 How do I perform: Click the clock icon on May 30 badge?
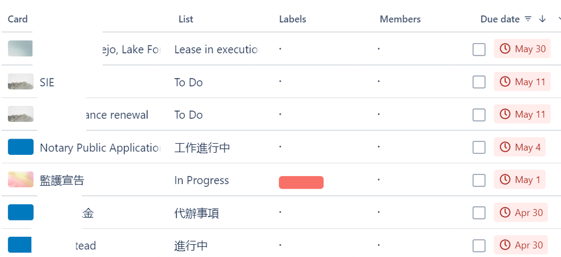(x=505, y=49)
